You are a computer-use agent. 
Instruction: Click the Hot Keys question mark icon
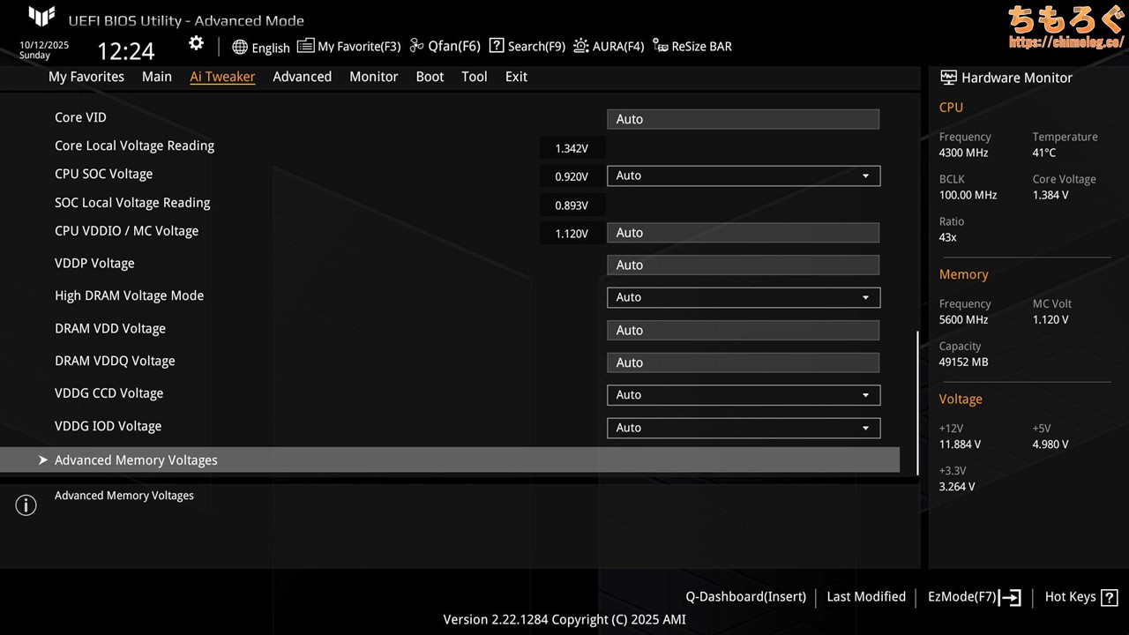pos(1109,597)
